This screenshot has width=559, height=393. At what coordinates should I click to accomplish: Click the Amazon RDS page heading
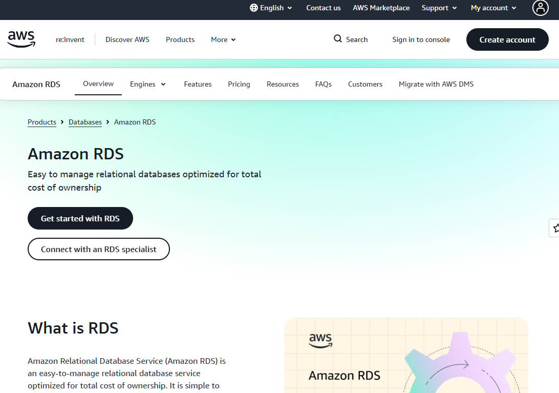click(x=76, y=154)
